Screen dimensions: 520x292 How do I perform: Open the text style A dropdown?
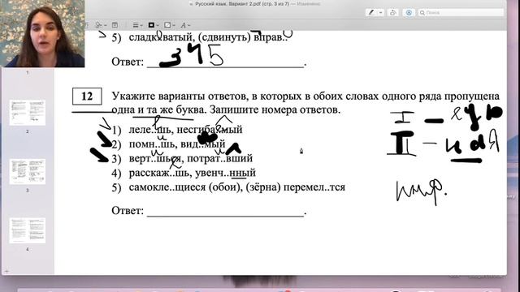click(185, 25)
